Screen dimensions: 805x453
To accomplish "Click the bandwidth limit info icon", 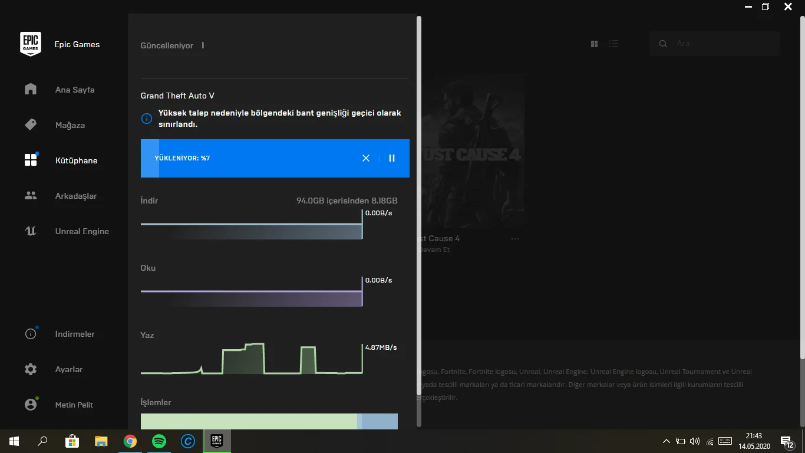I will tap(147, 119).
